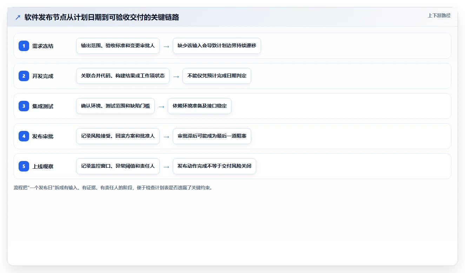Viewport: 465px width, 273px height.
Task: Click the footnote text starting 流程把“一个发布日”
Action: (113, 188)
